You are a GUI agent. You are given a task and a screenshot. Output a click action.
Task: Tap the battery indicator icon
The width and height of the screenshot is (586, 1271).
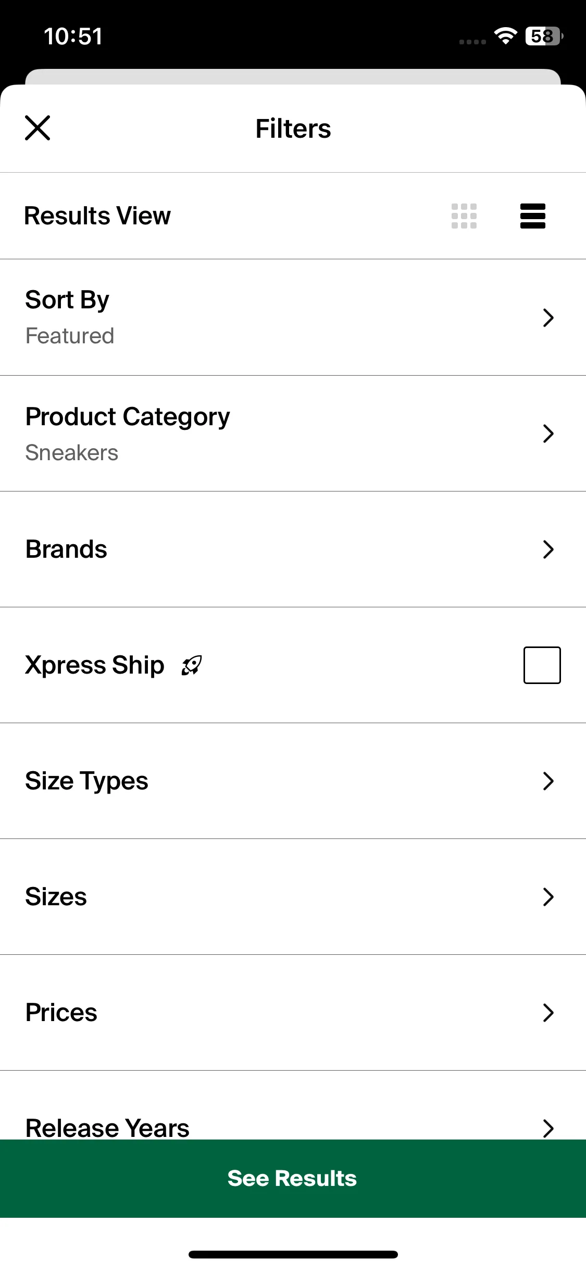click(544, 36)
